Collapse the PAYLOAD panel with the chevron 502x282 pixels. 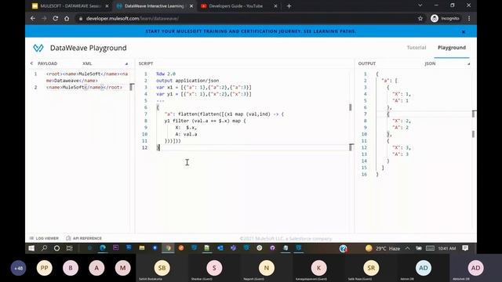coord(31,63)
